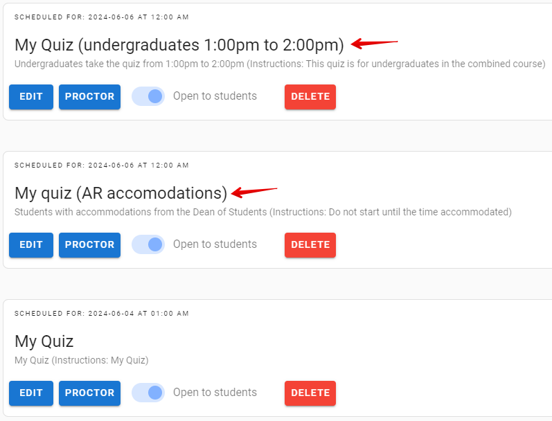The image size is (552, 421).
Task: Click the Dean of Students accommodations description
Action: pos(262,213)
